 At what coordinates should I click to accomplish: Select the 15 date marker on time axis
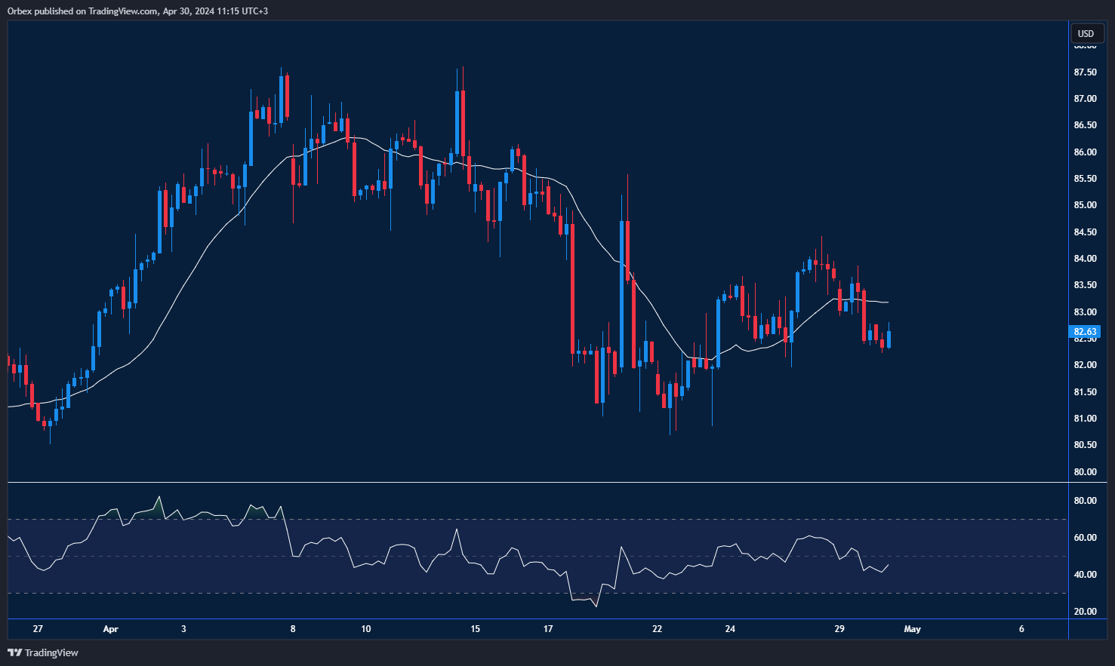point(475,629)
